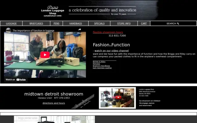The height and width of the screenshot is (123, 197).
Task: Click the Share arrow on the video
Action: (79, 31)
